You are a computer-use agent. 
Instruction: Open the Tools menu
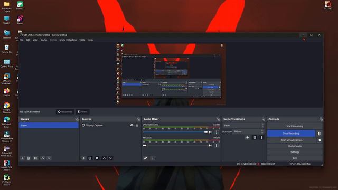coord(82,40)
